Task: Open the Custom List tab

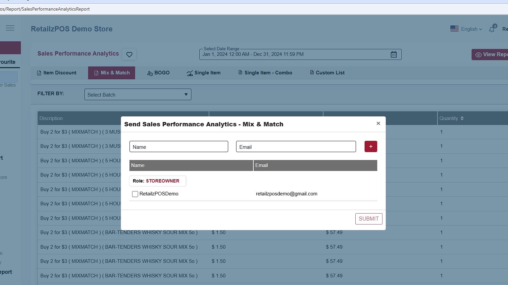Action: (x=327, y=73)
